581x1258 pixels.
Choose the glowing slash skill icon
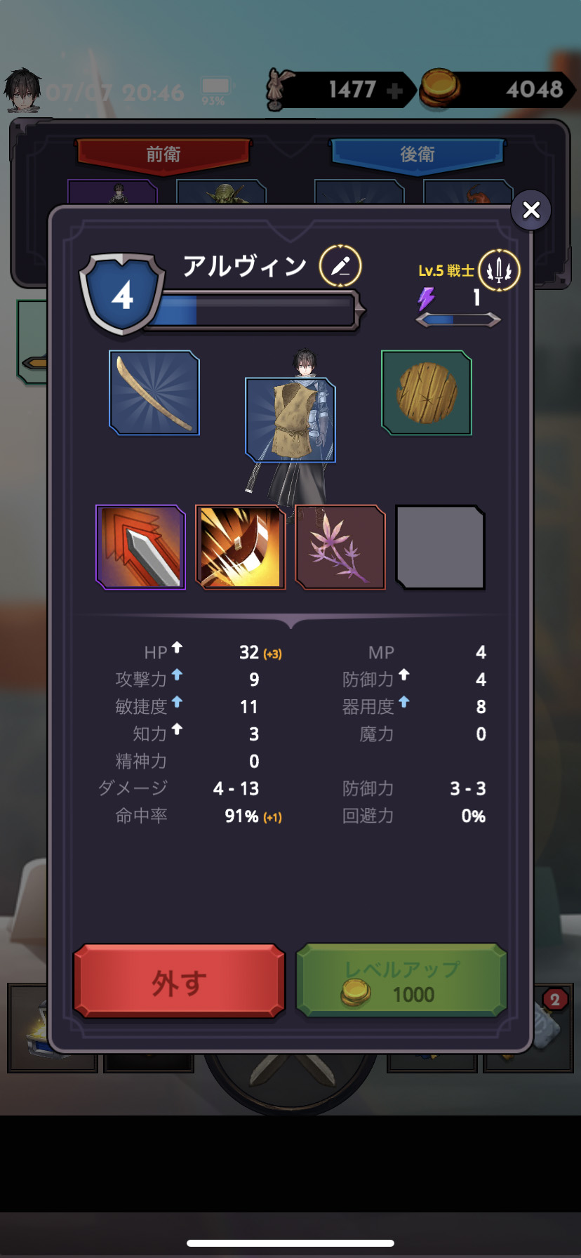tap(241, 547)
